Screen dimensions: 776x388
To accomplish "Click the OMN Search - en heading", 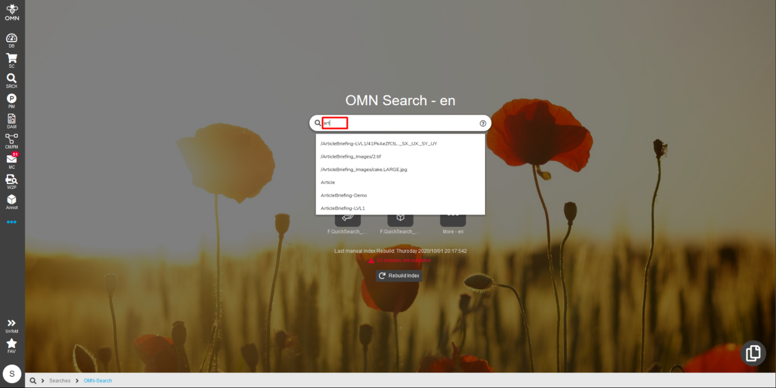I will (400, 100).
